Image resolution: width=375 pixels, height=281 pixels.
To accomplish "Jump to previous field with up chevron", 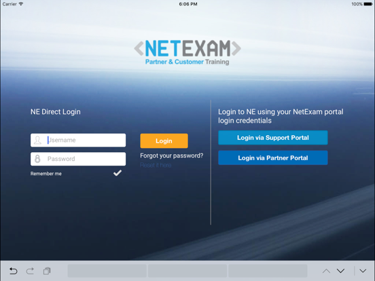I will tap(326, 271).
